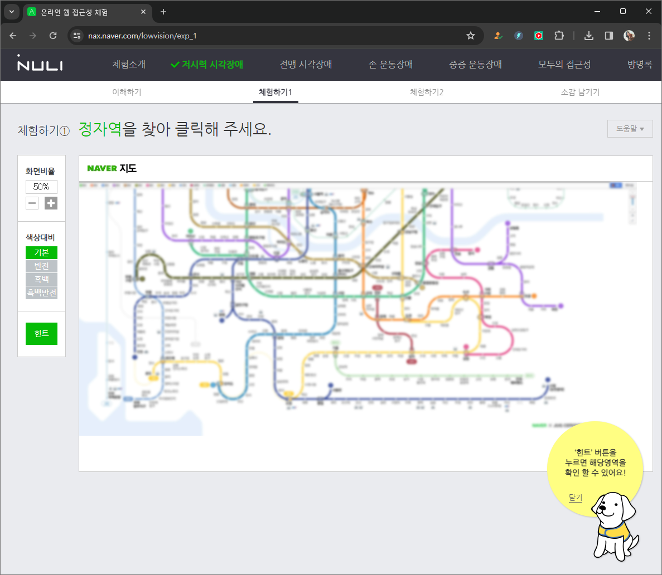Viewport: 662px width, 575px height.
Task: Open the 손 운동장애 menu
Action: (x=390, y=64)
